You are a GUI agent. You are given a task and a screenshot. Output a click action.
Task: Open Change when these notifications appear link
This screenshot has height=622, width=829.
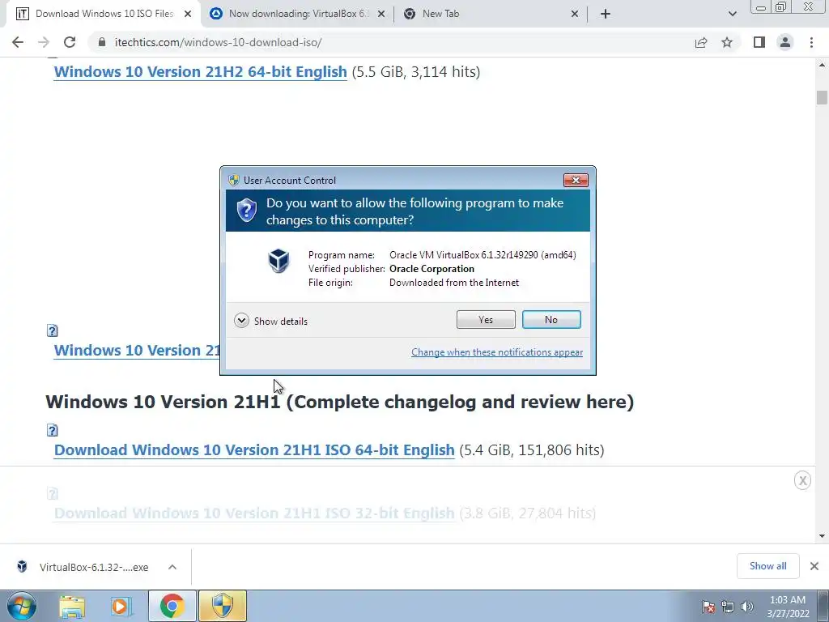click(497, 352)
